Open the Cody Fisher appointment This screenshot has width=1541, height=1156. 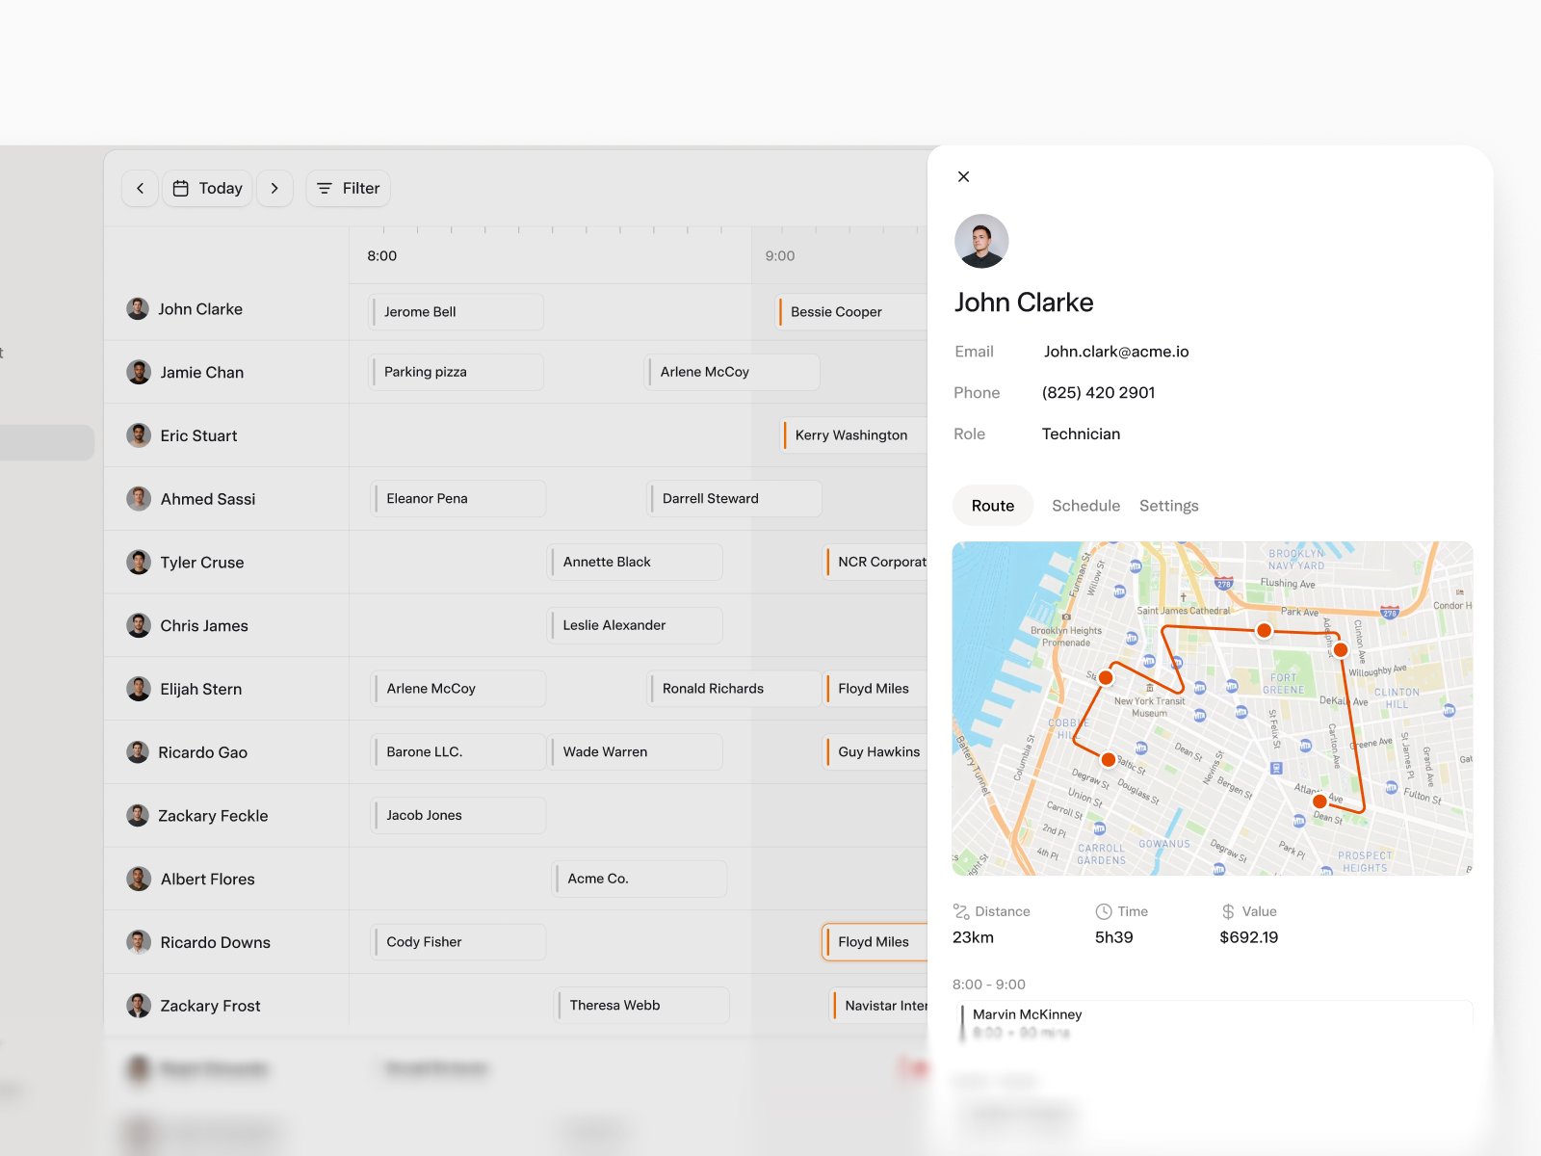458,942
